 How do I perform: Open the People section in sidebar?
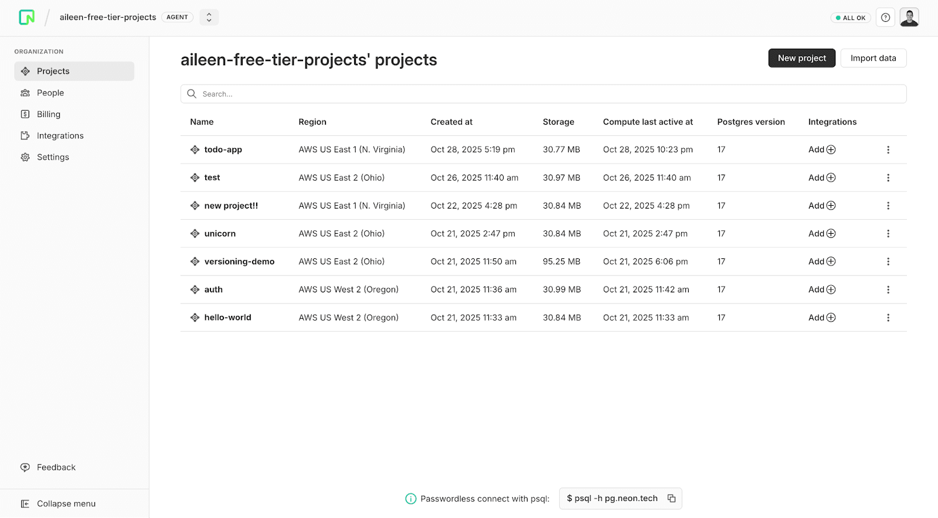click(50, 93)
